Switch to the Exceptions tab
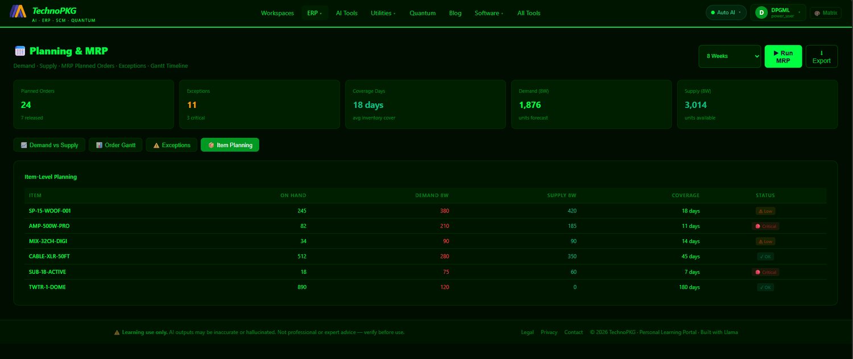Image resolution: width=853 pixels, height=359 pixels. [x=172, y=145]
